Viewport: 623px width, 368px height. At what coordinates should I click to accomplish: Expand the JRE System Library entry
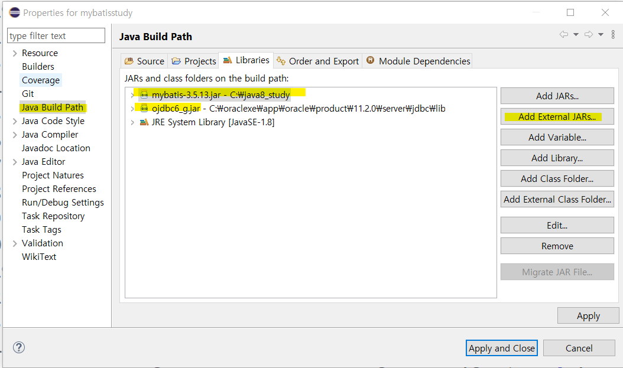click(132, 122)
